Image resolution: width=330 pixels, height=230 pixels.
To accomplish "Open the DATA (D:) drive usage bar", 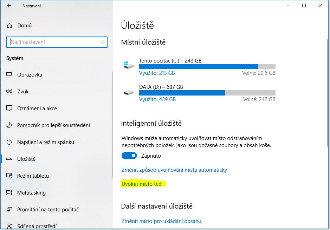I will pos(207,93).
